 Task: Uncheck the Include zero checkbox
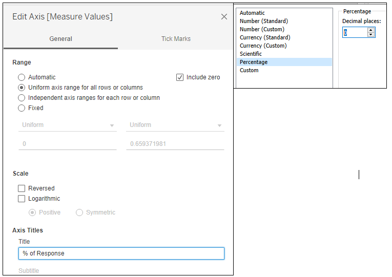tap(180, 77)
